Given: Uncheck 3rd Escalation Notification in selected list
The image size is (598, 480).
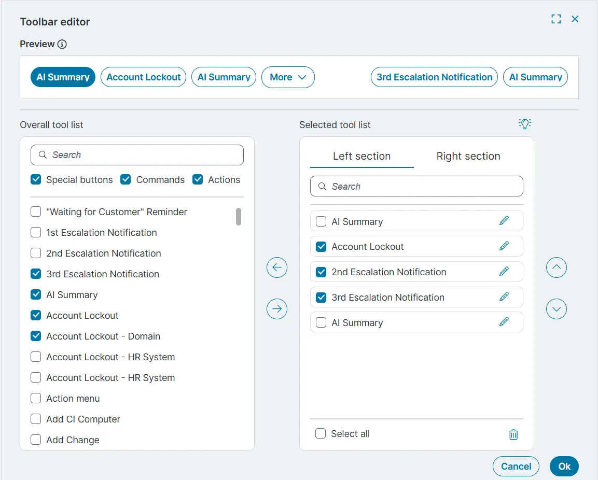Looking at the screenshot, I should (x=321, y=298).
